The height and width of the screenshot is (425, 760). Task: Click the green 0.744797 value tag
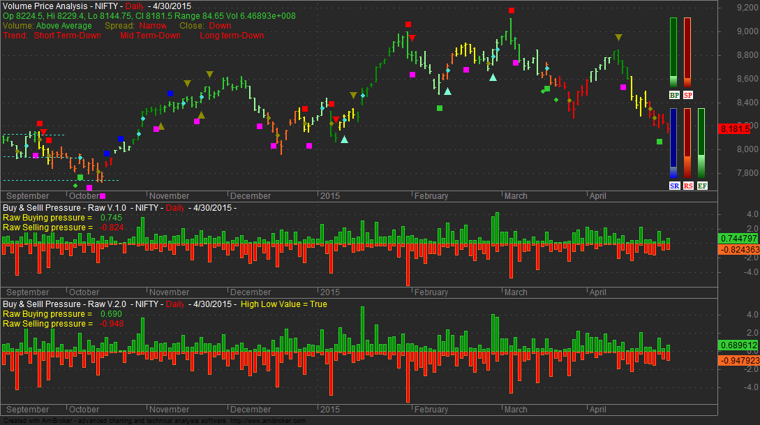pos(738,238)
